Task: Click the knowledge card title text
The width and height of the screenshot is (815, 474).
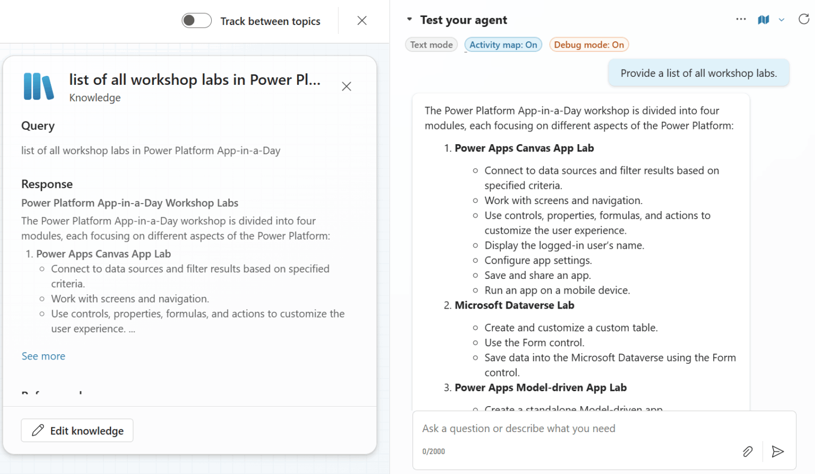Action: [195, 80]
